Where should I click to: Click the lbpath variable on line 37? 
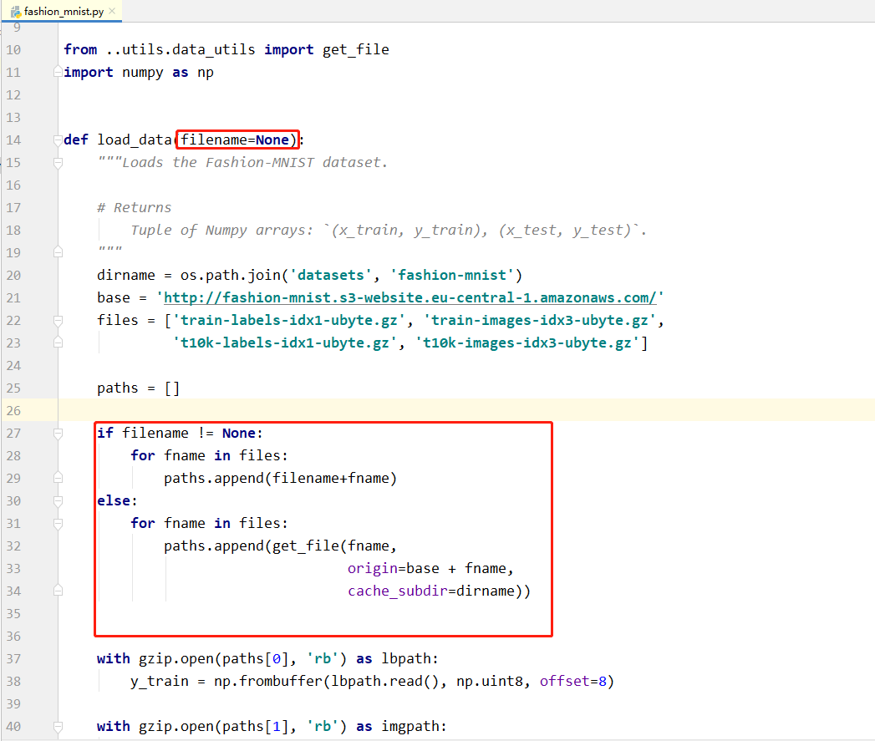[x=405, y=659]
